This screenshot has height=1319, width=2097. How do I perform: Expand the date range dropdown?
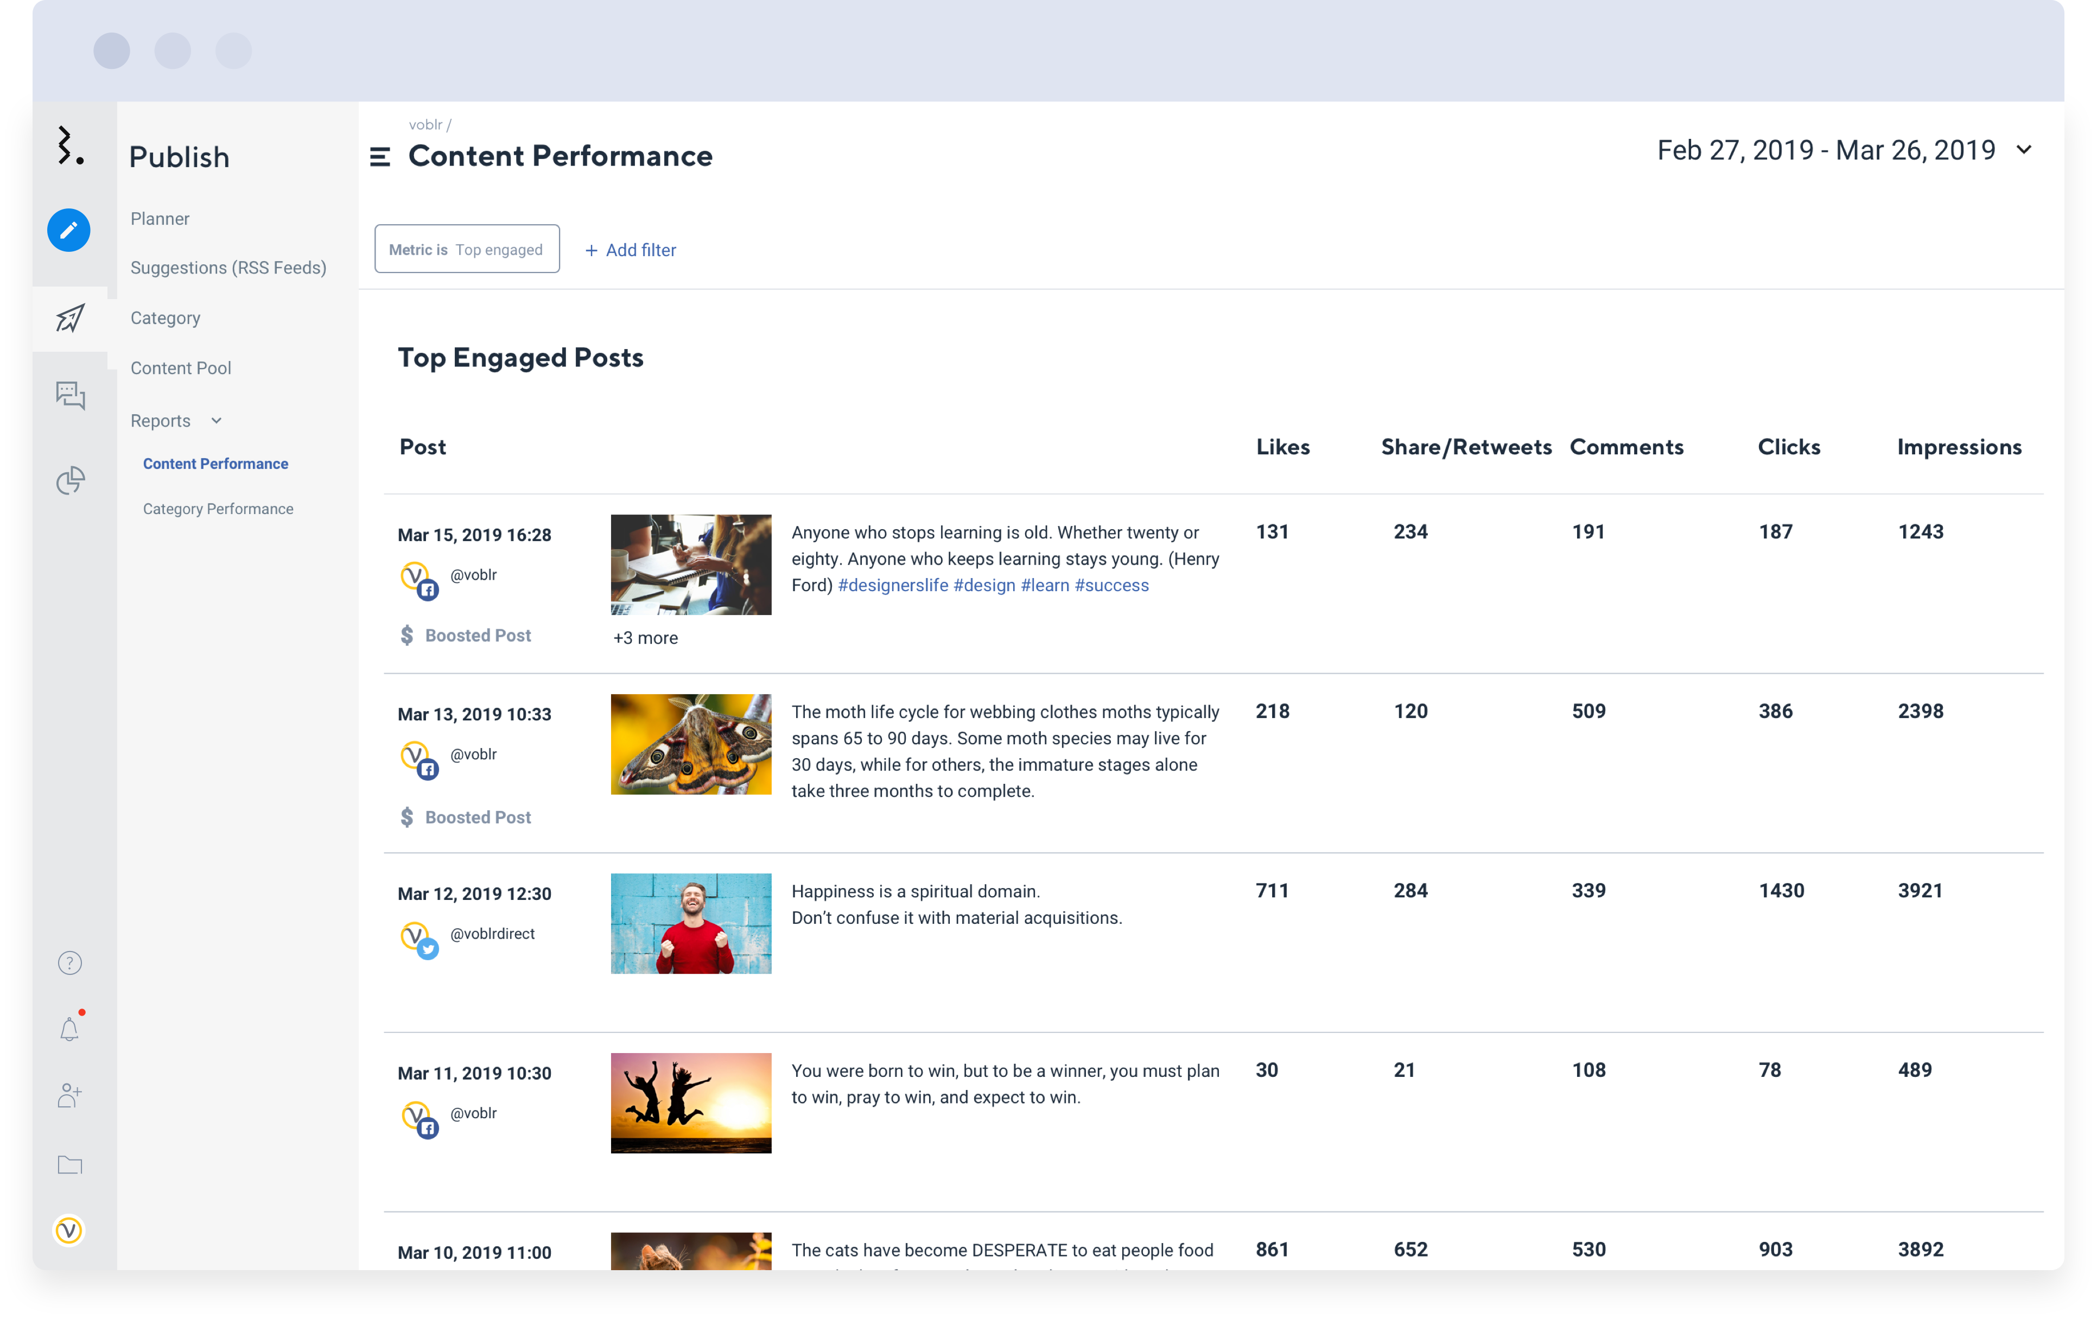pyautogui.click(x=2024, y=150)
